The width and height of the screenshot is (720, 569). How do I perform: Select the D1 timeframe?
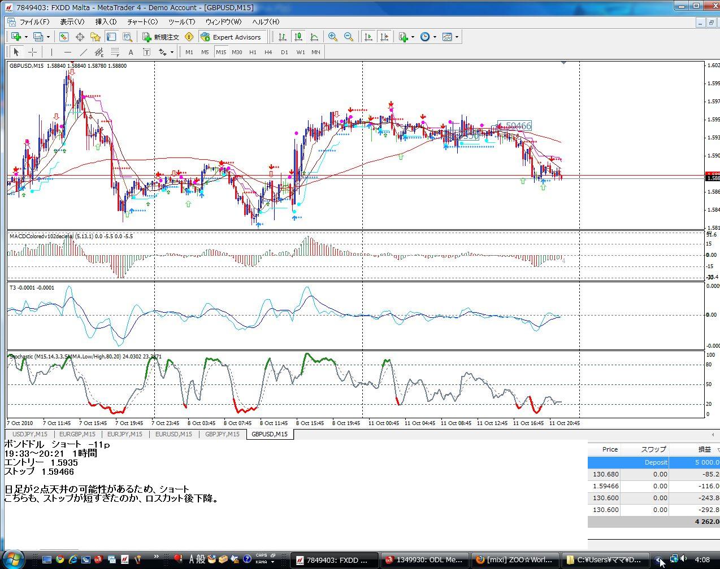tap(284, 52)
